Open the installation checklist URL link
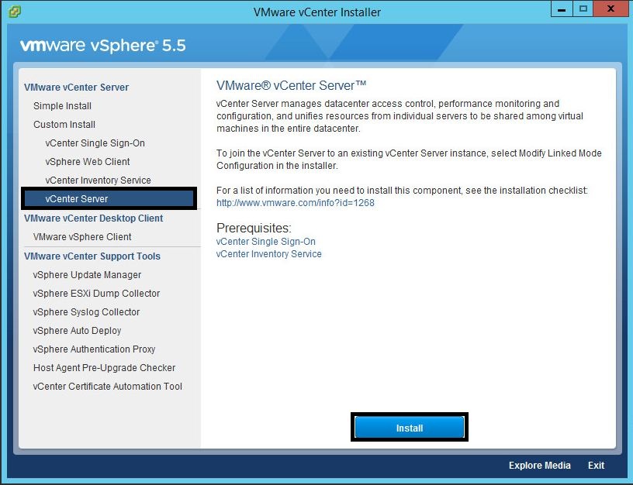 tap(296, 203)
